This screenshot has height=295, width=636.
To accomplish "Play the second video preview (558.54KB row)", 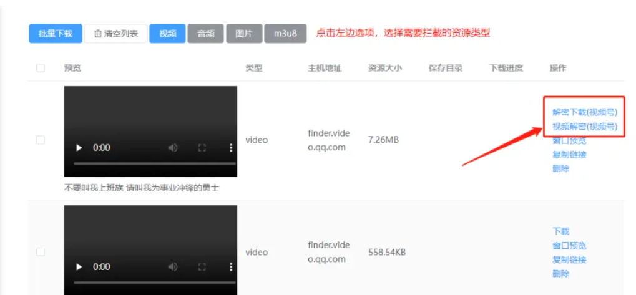I will tap(79, 267).
